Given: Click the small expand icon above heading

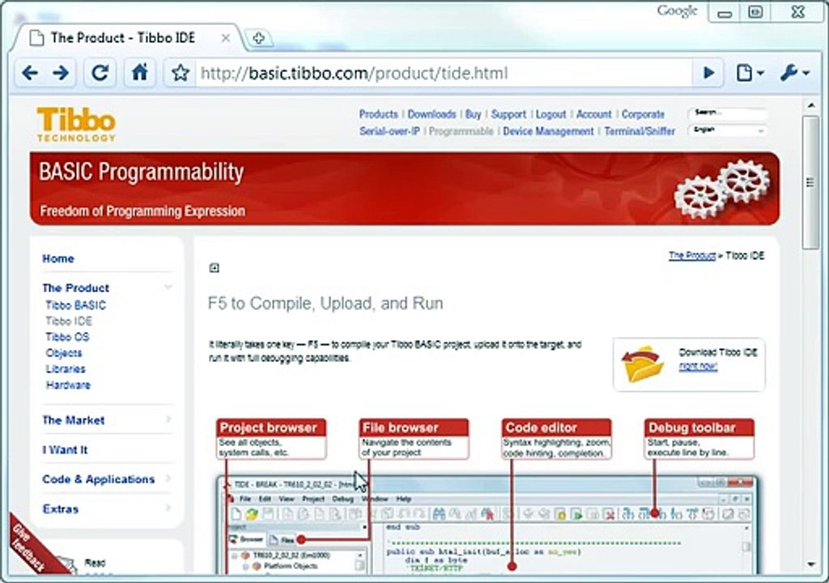Looking at the screenshot, I should point(214,268).
